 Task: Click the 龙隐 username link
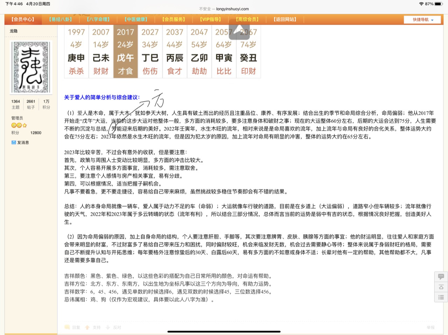[14, 31]
